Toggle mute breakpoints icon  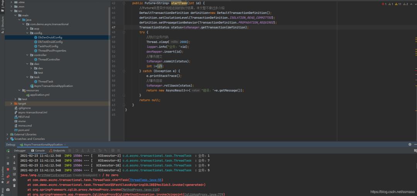8,182
